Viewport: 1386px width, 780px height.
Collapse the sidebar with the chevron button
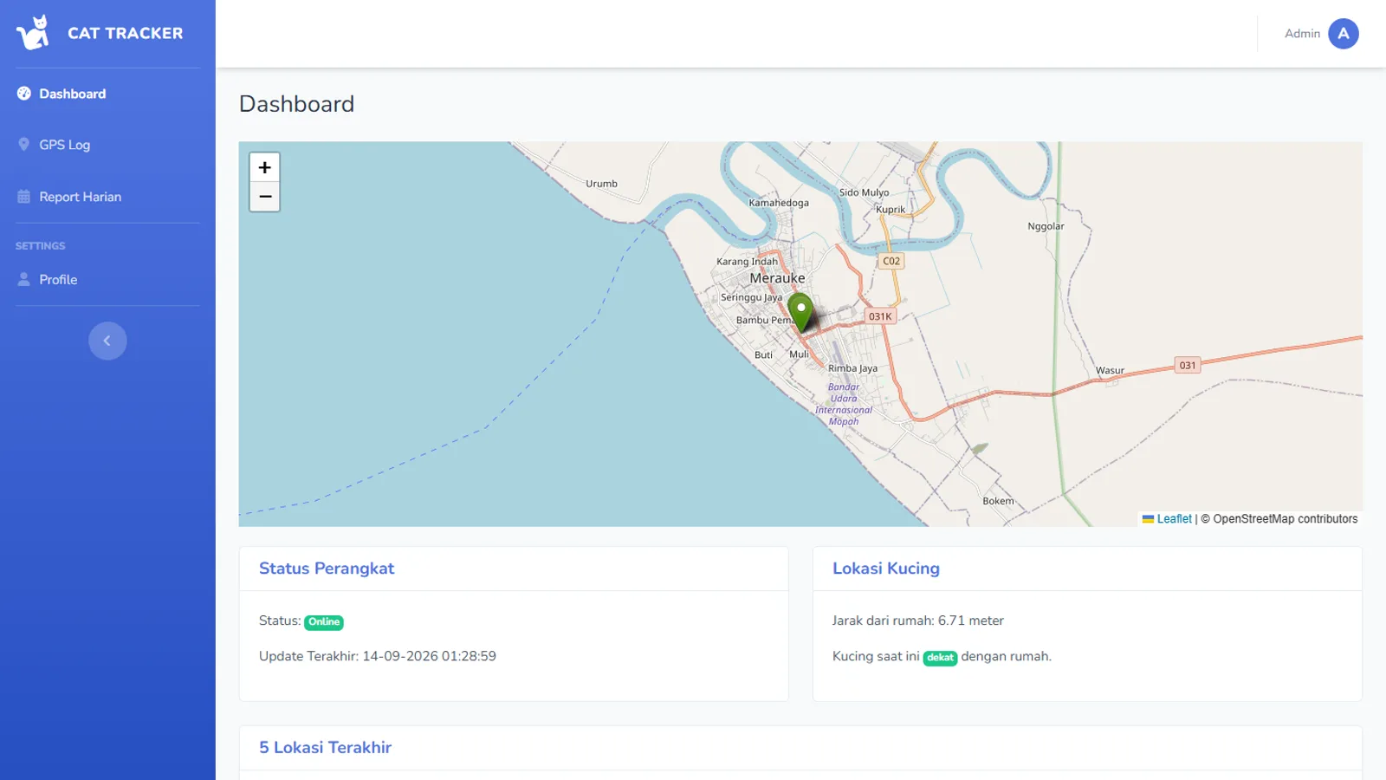click(107, 341)
